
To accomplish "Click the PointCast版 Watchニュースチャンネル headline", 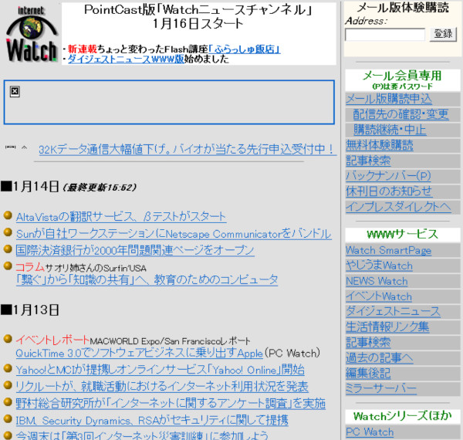I will [198, 10].
